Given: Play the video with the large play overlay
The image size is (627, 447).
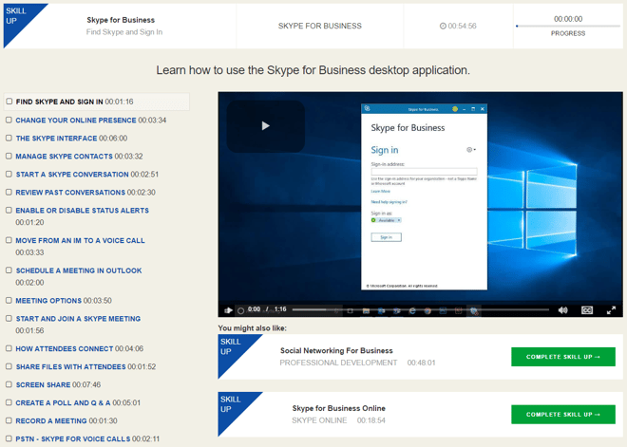Looking at the screenshot, I should click(x=265, y=126).
